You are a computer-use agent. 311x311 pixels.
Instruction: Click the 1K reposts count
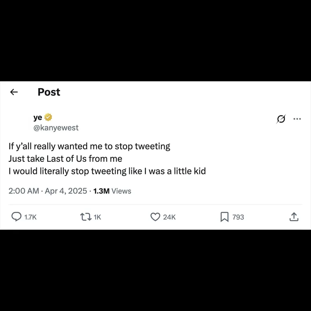tap(97, 217)
